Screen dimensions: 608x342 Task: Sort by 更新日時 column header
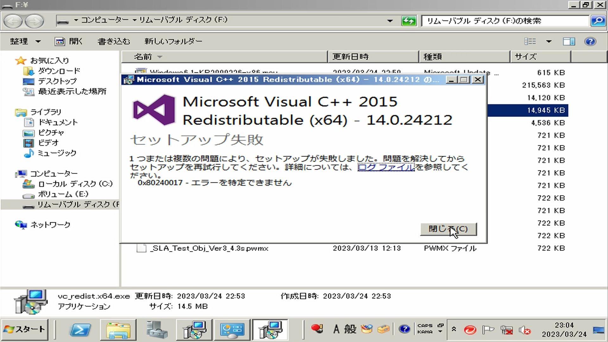[x=373, y=57]
